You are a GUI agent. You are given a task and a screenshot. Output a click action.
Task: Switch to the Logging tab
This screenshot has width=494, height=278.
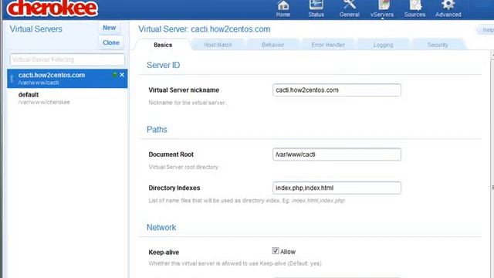pos(383,45)
